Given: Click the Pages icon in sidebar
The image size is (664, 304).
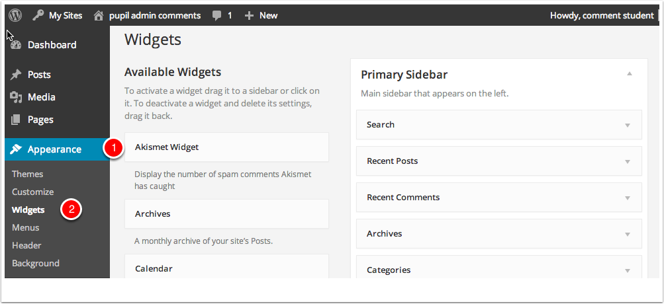Looking at the screenshot, I should click(x=17, y=120).
